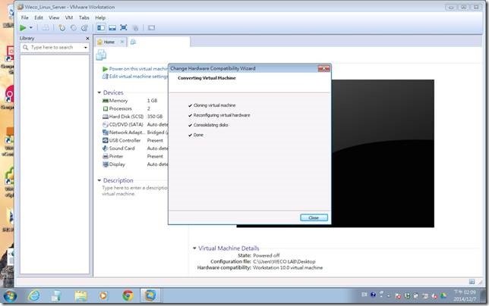Select the Network Adapter device row
The image size is (489, 306).
pos(134,133)
